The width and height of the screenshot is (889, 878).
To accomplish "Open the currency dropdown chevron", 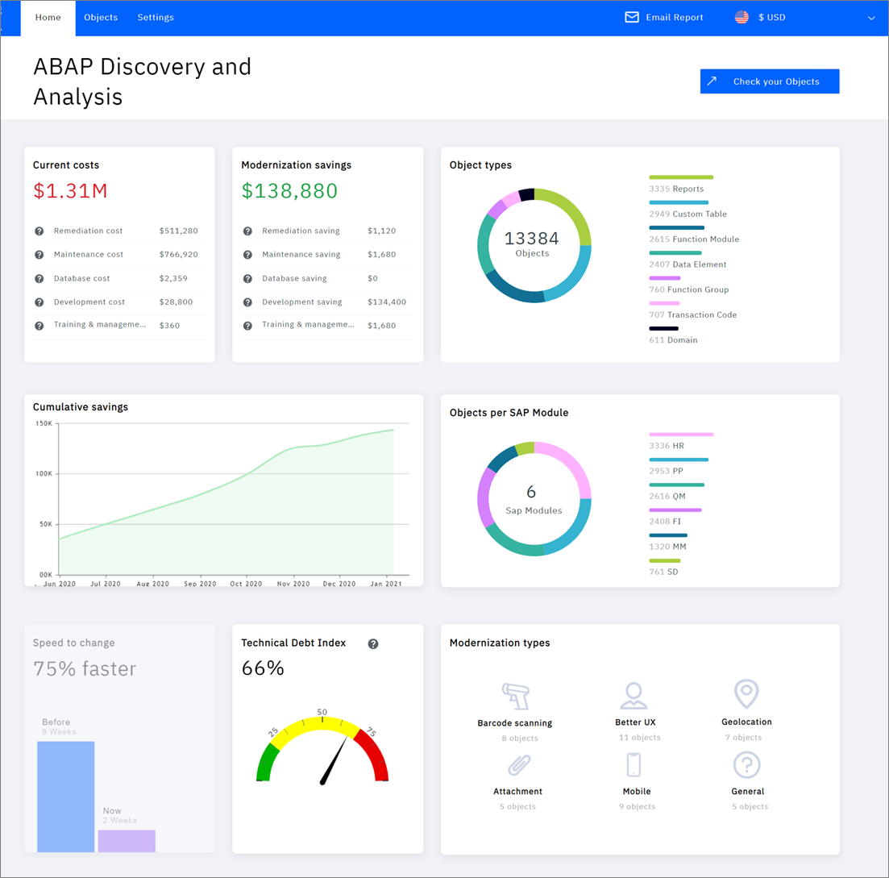I will 871,17.
